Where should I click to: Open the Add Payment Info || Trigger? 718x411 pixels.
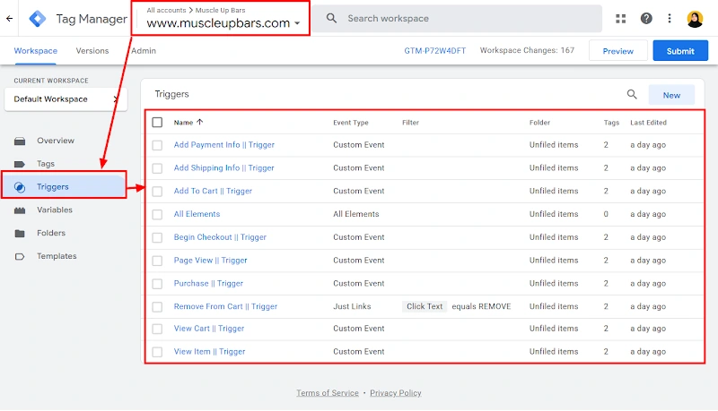click(x=223, y=145)
